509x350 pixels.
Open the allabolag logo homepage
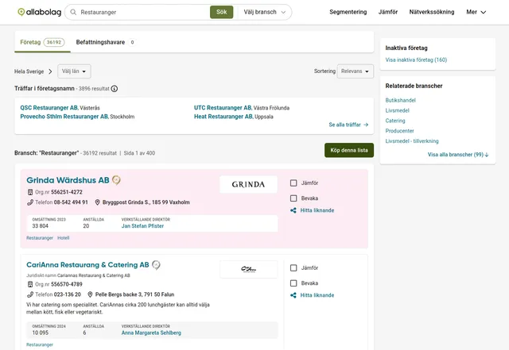pos(39,13)
